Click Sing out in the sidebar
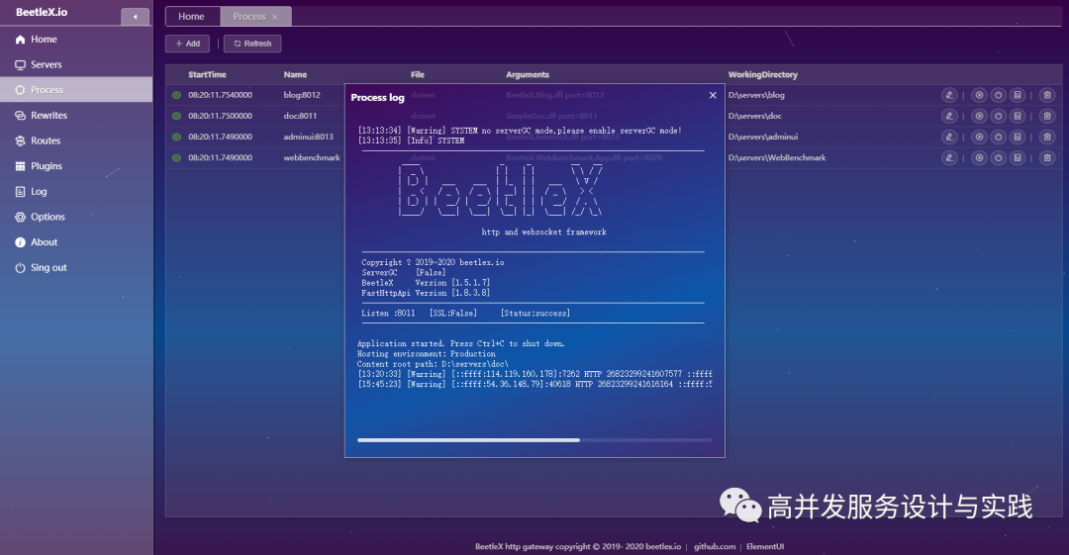1069x555 pixels. (76, 267)
